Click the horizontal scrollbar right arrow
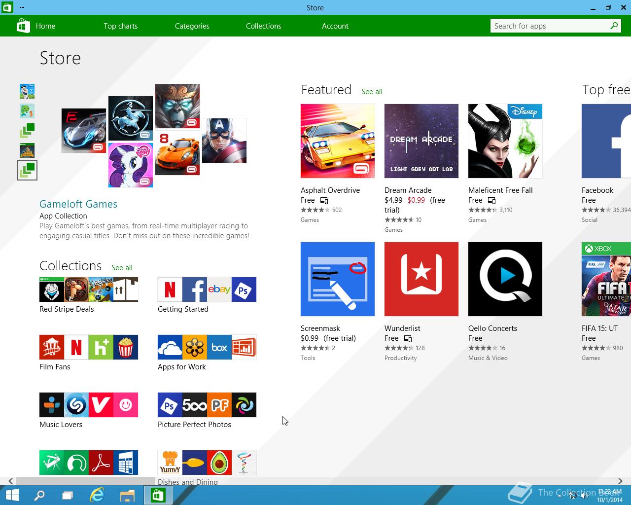Viewport: 631px width, 505px height. point(620,481)
